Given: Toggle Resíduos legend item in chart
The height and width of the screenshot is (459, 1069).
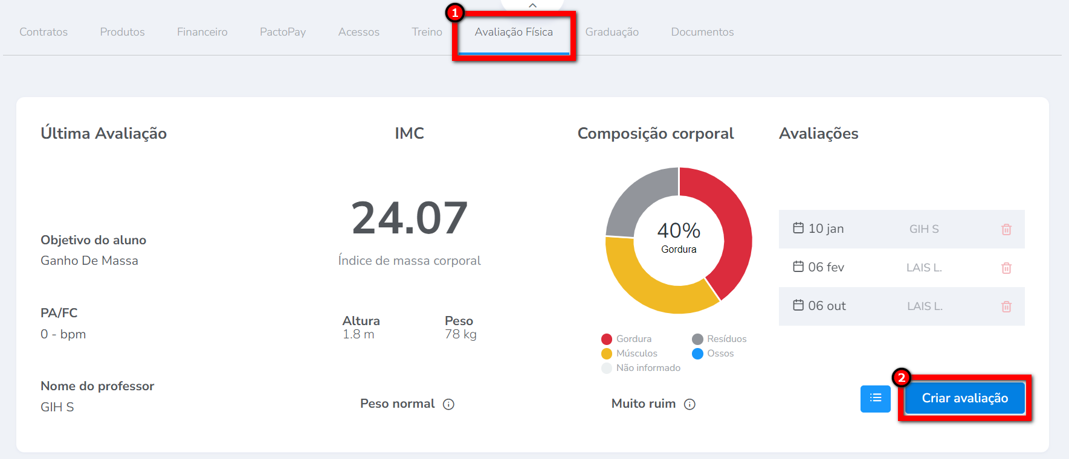Looking at the screenshot, I should click(x=719, y=339).
